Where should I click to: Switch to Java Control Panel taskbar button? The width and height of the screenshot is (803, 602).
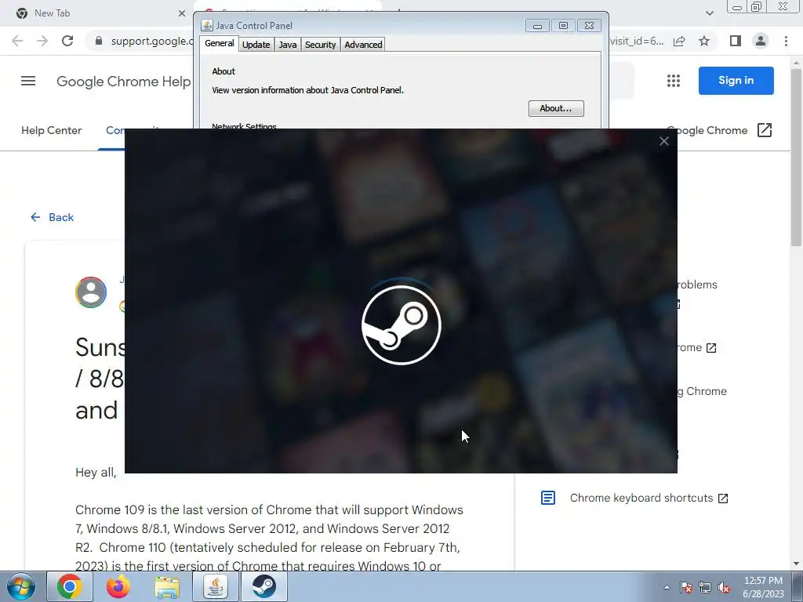(216, 586)
